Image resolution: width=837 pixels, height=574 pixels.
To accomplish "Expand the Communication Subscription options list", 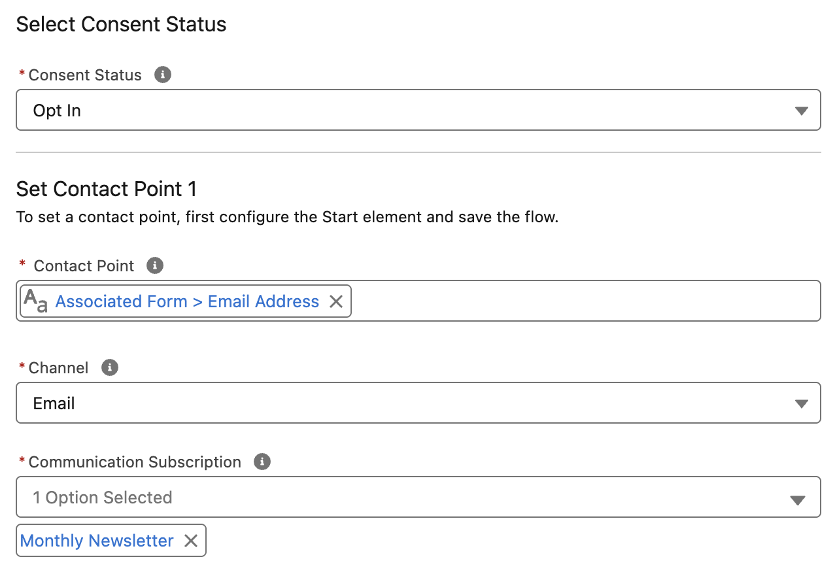I will point(418,498).
